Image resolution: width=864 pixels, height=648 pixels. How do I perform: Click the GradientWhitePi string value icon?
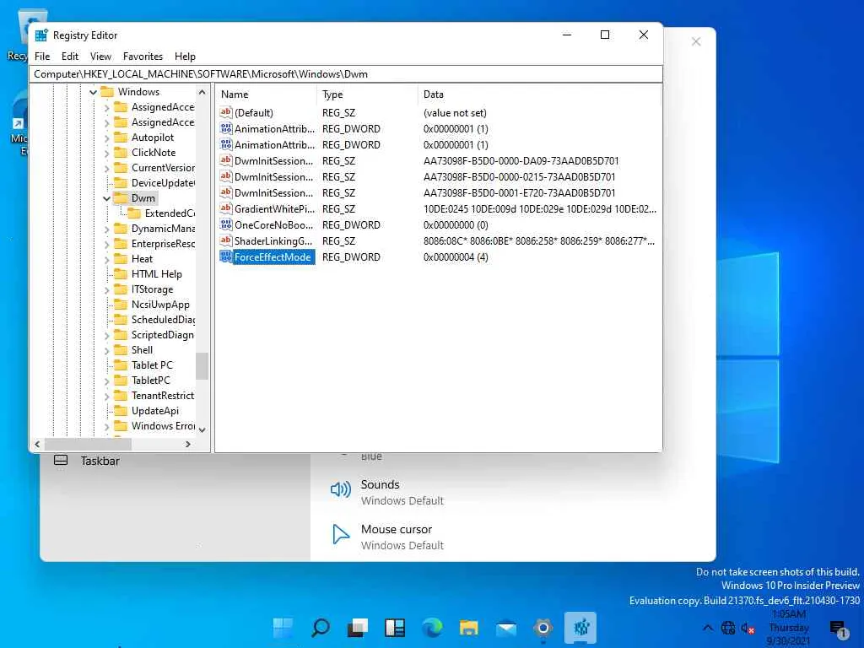pyautogui.click(x=225, y=209)
